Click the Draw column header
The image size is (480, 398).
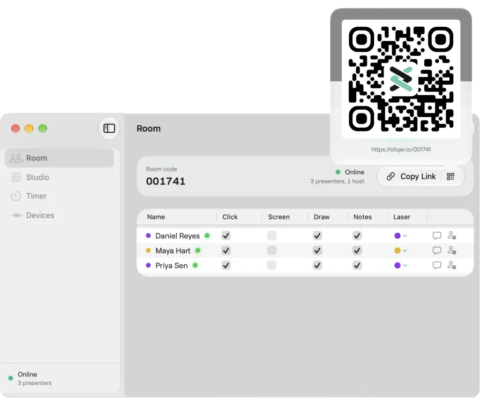(322, 217)
